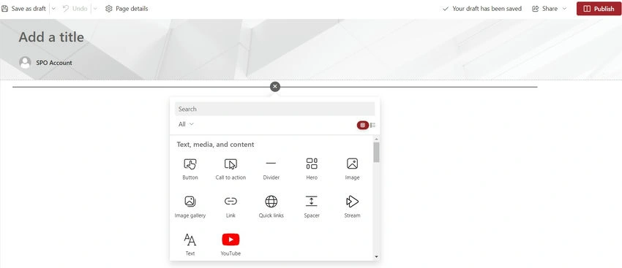Insert the YouTube web part
The height and width of the screenshot is (268, 622).
point(231,245)
